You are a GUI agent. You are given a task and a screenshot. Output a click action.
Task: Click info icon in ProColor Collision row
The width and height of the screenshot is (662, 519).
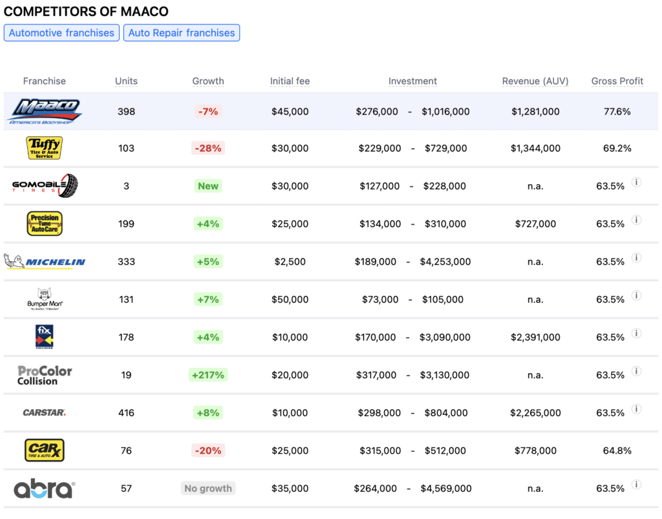tap(636, 371)
